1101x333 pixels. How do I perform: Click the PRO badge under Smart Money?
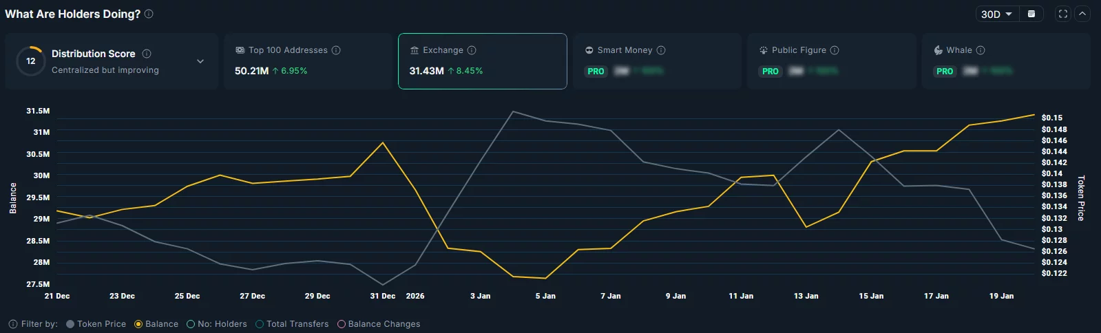coord(596,72)
